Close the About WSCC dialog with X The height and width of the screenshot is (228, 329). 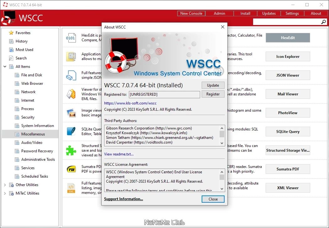click(223, 27)
